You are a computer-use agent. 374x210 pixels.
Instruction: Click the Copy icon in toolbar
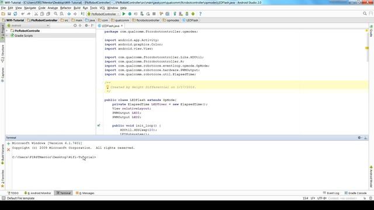click(42, 14)
